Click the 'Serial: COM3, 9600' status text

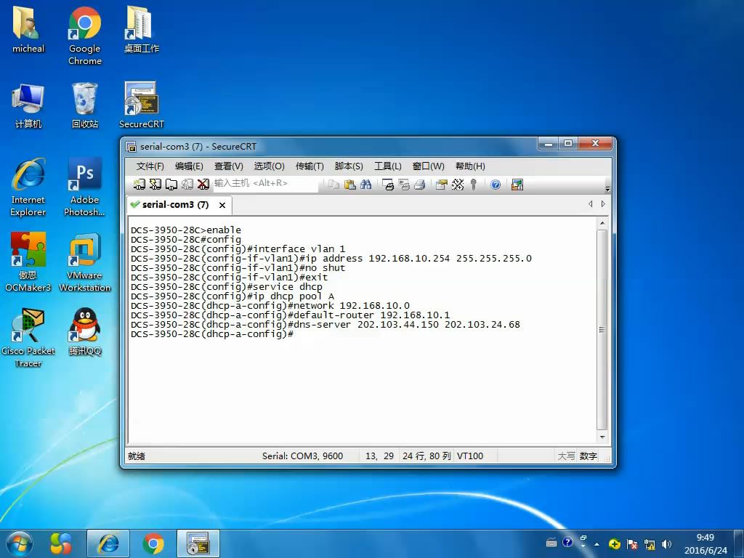[302, 456]
